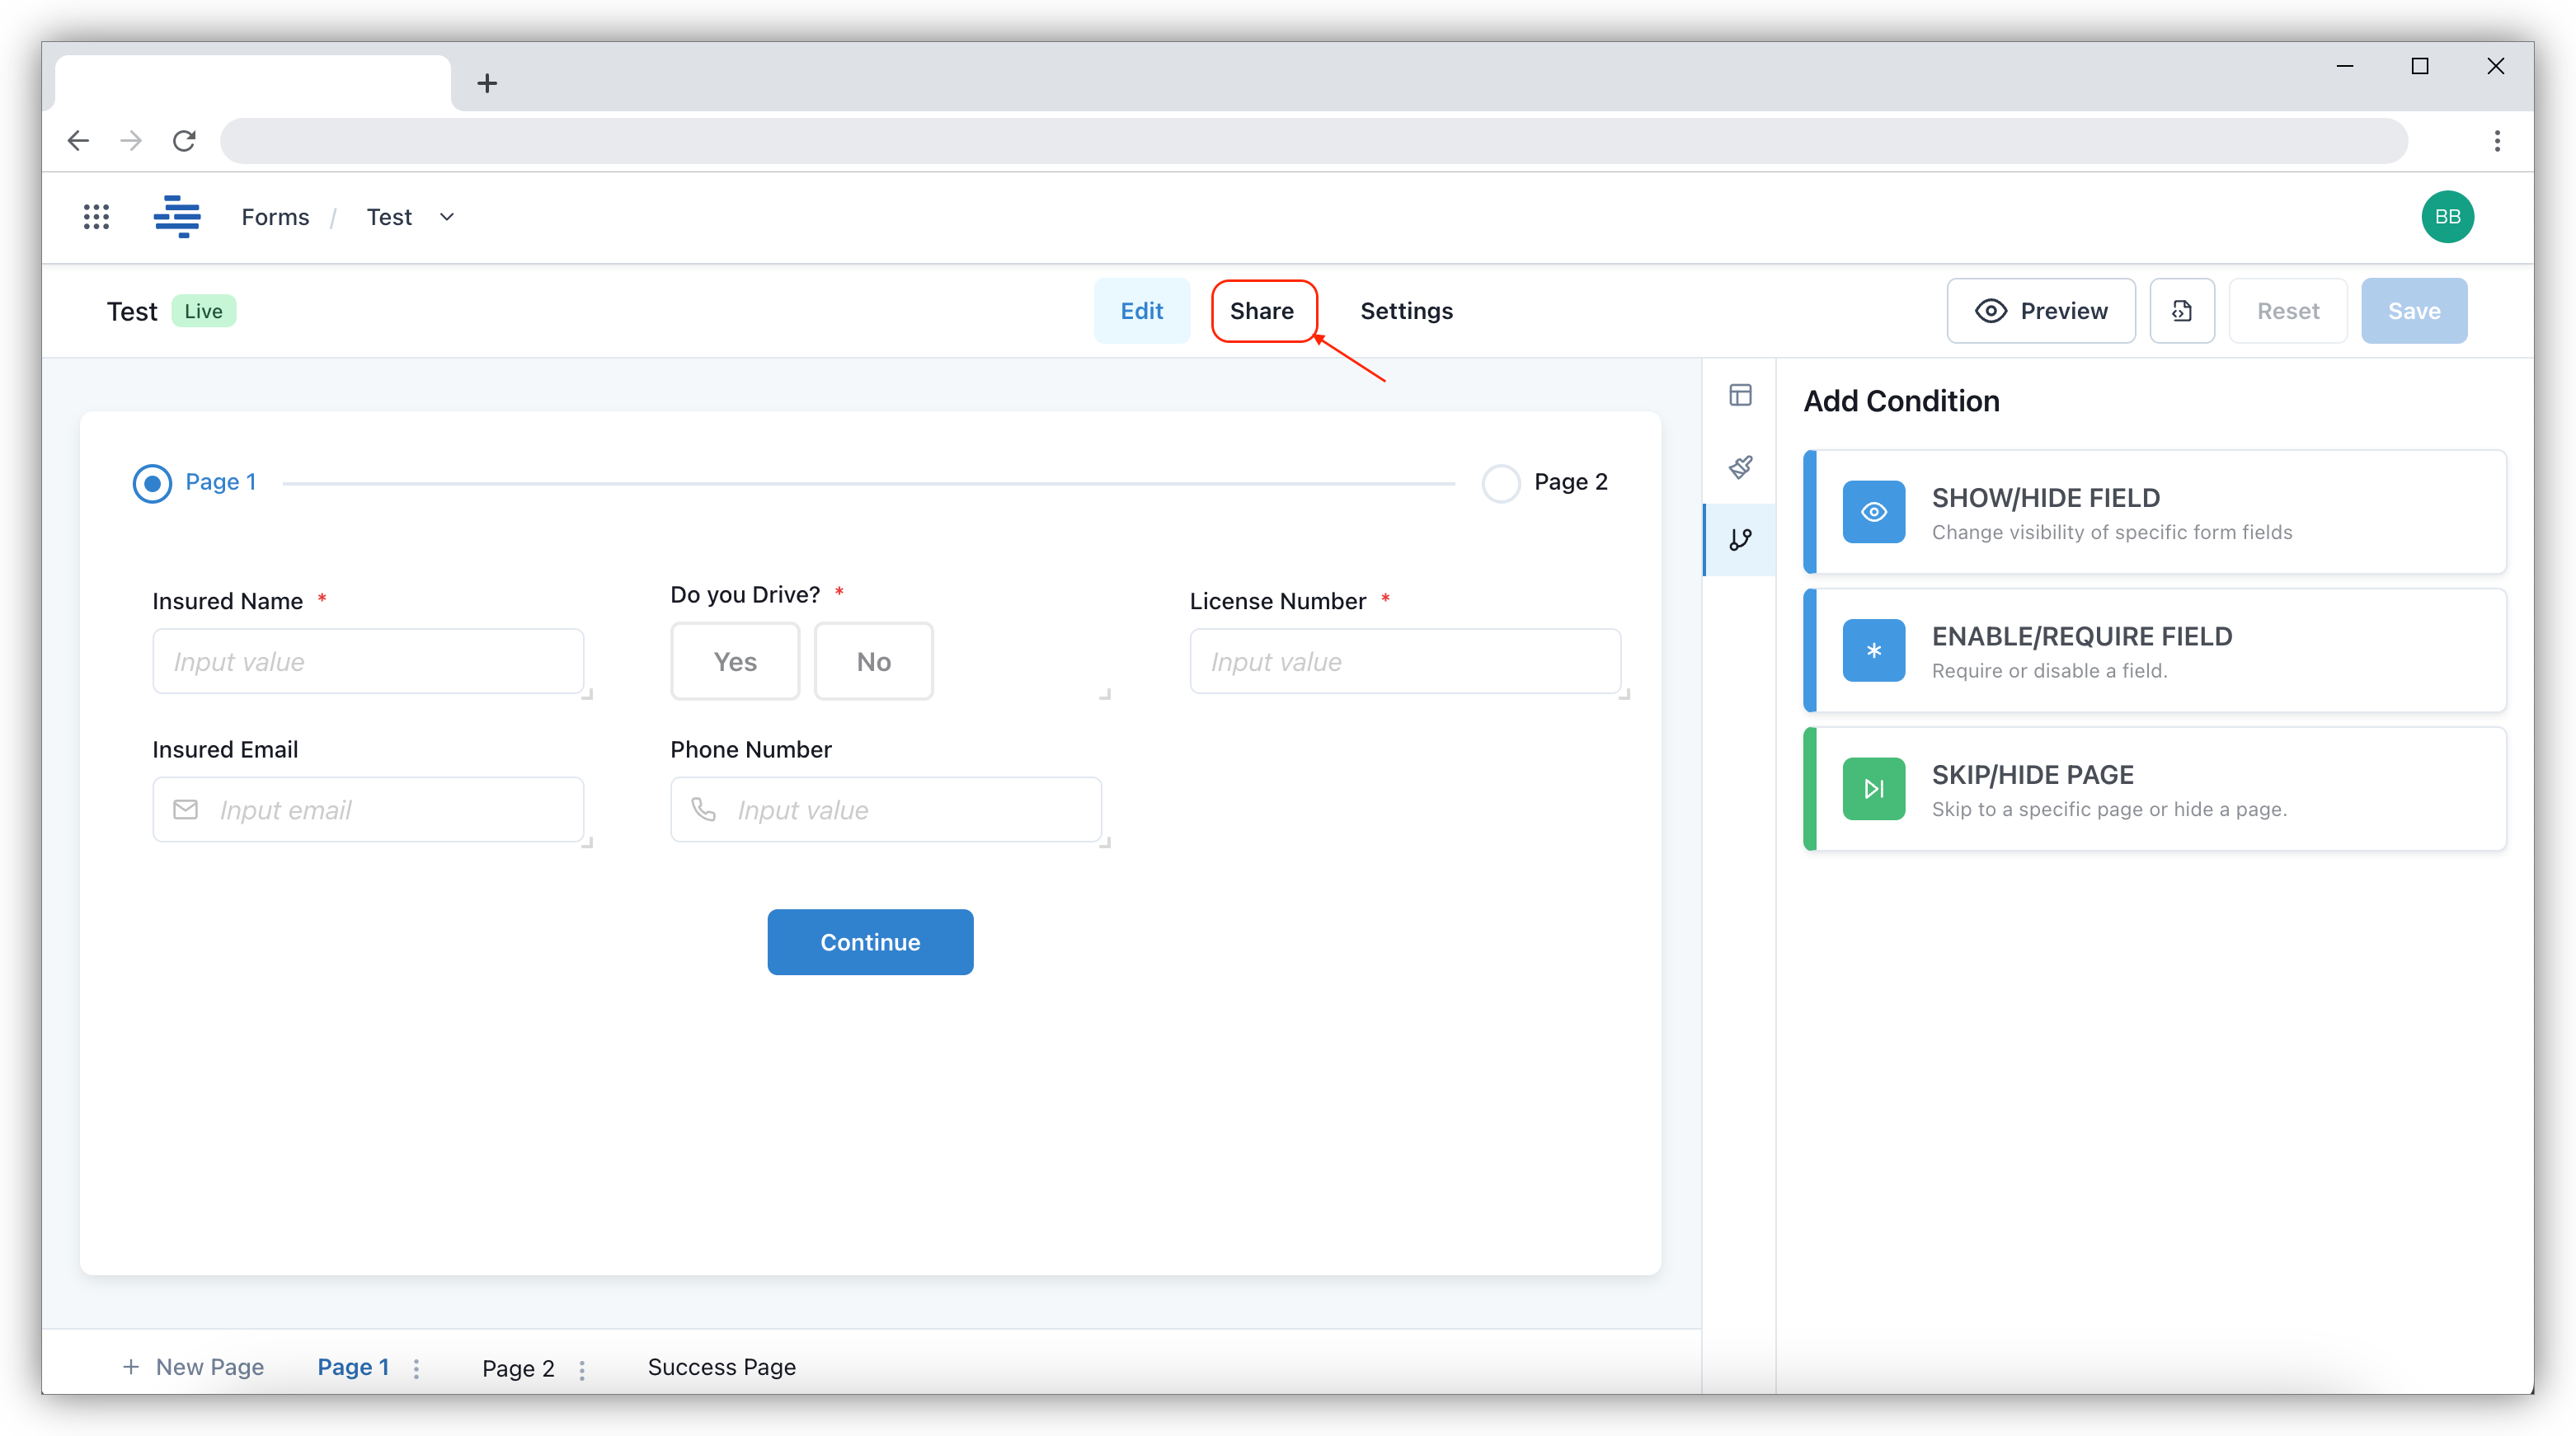Switch to the Share tab
The width and height of the screenshot is (2576, 1436).
tap(1262, 311)
